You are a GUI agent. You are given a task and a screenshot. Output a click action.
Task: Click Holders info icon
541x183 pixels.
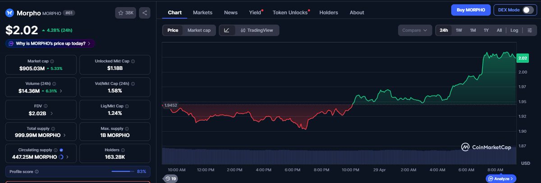(124, 150)
